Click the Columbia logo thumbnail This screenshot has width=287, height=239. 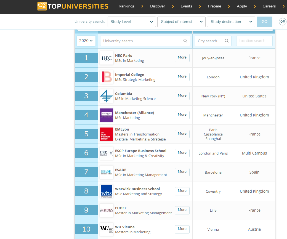point(106,96)
